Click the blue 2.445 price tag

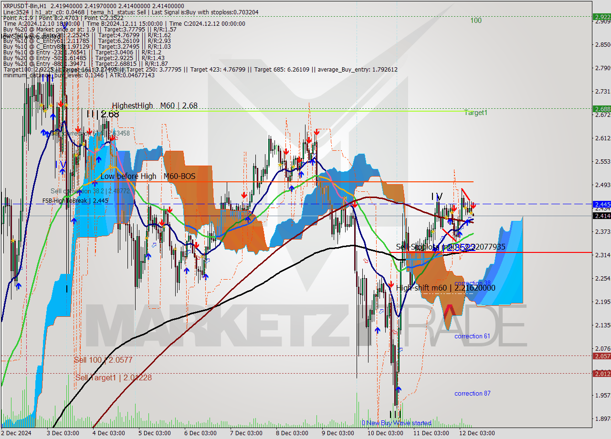click(601, 204)
